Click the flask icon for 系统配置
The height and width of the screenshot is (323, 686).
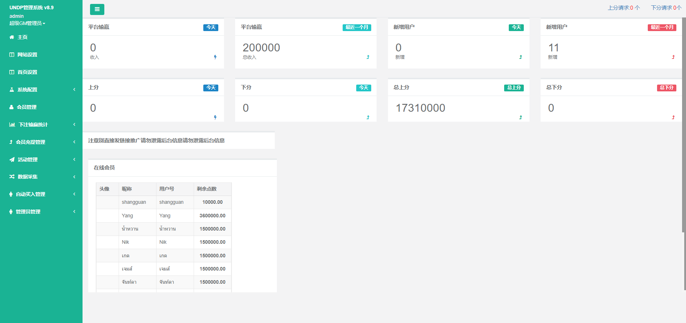pos(12,90)
